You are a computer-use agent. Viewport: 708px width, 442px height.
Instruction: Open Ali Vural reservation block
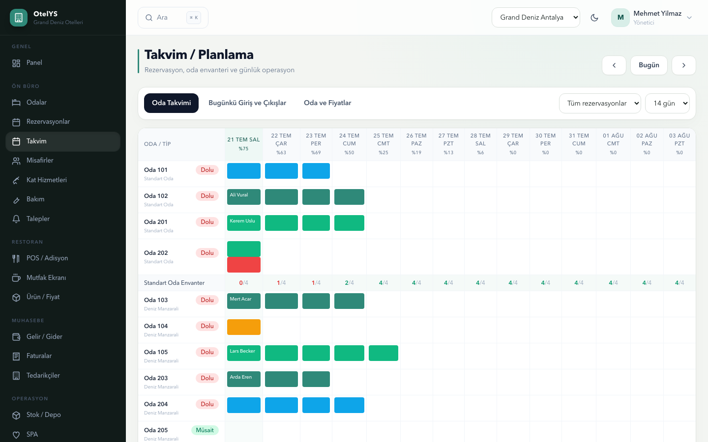pos(244,197)
